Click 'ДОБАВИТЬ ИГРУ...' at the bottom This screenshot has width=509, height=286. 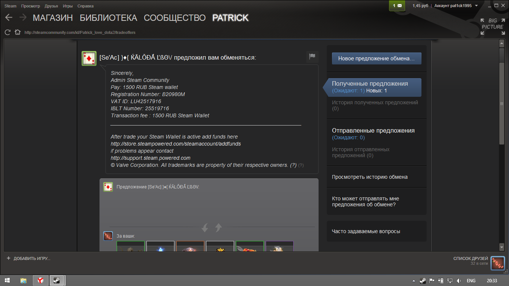coord(32,258)
